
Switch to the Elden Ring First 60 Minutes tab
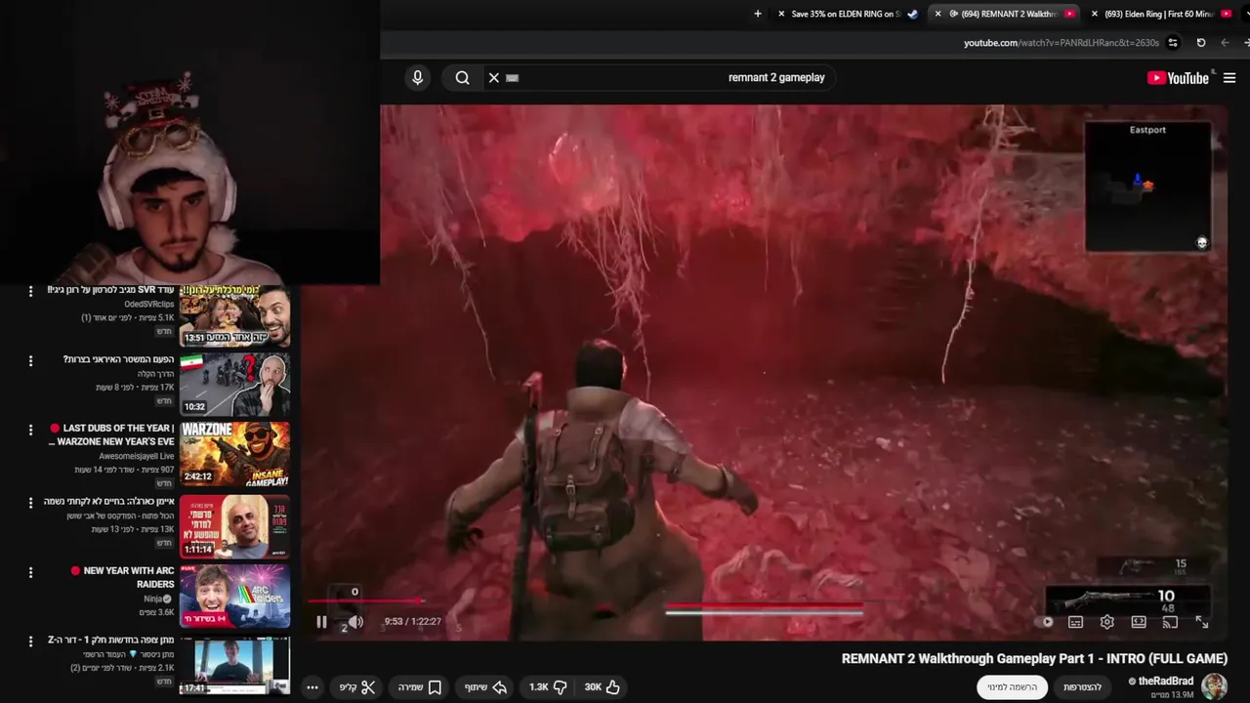coord(1162,14)
